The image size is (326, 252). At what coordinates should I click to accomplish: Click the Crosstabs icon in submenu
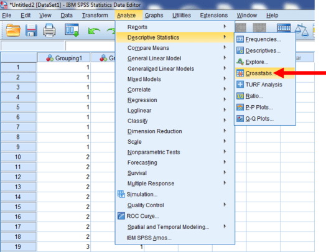(240, 73)
